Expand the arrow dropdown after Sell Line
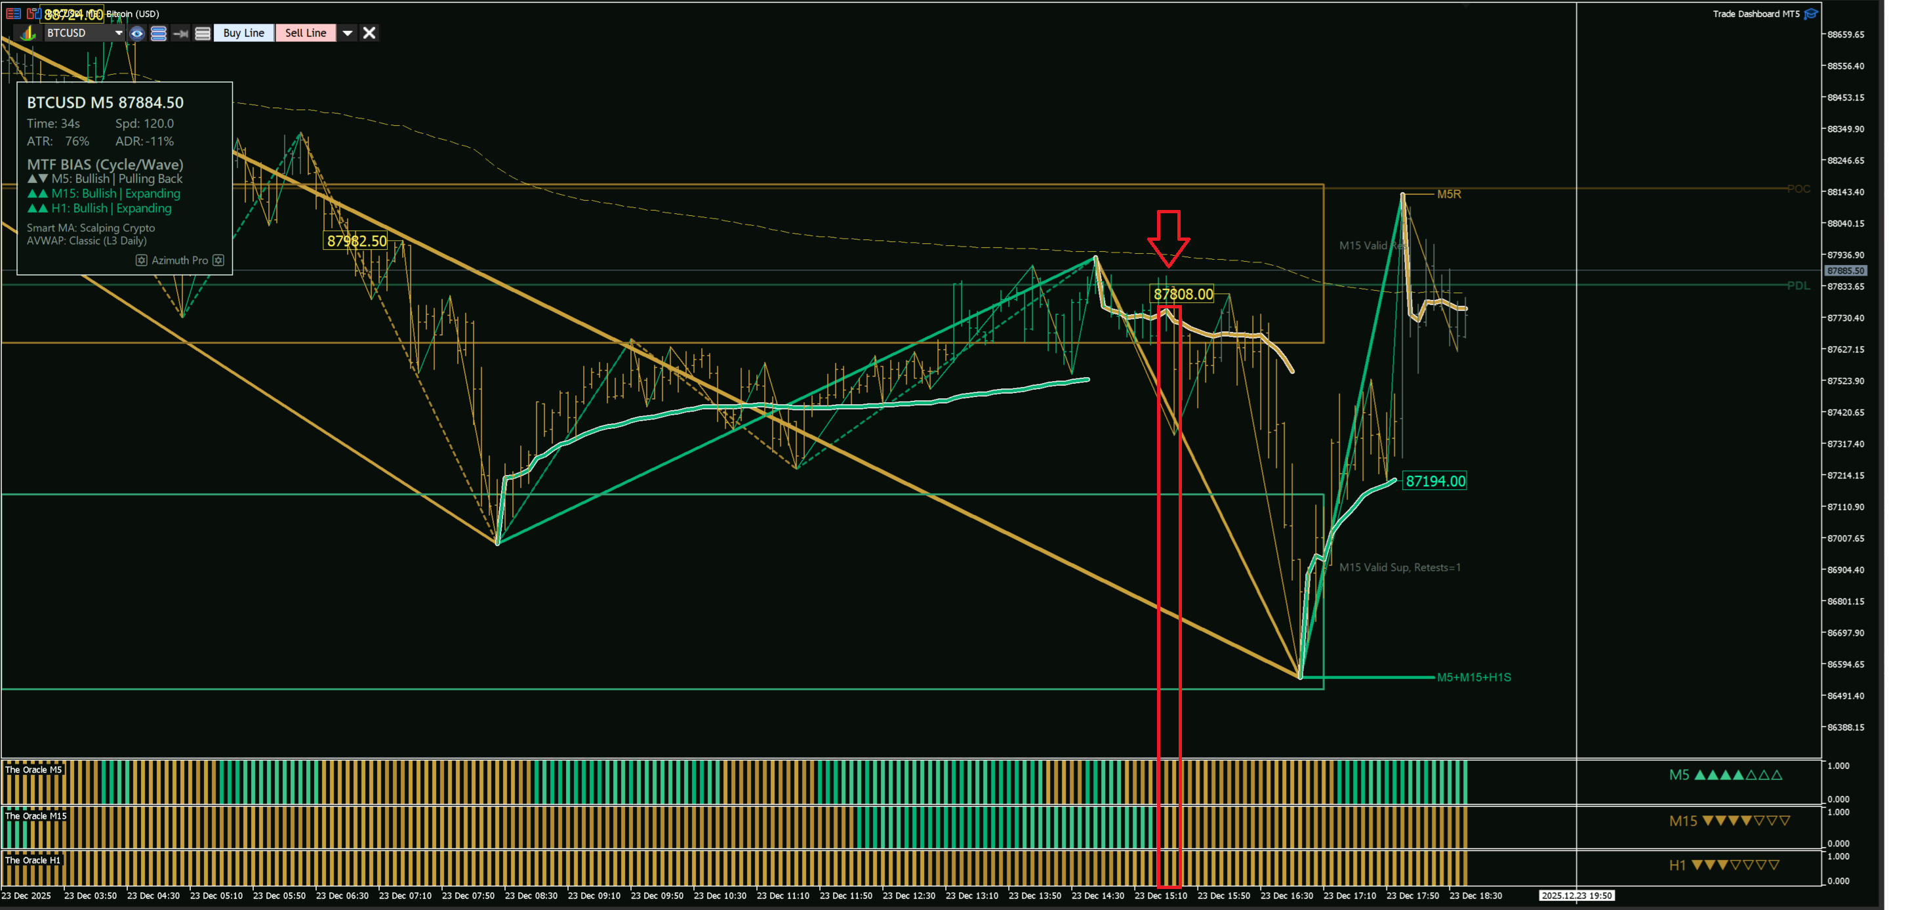 click(347, 33)
